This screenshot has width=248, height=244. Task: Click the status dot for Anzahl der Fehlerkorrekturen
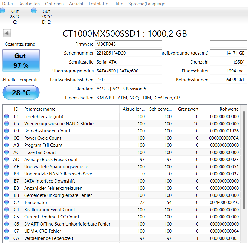coord(7,188)
